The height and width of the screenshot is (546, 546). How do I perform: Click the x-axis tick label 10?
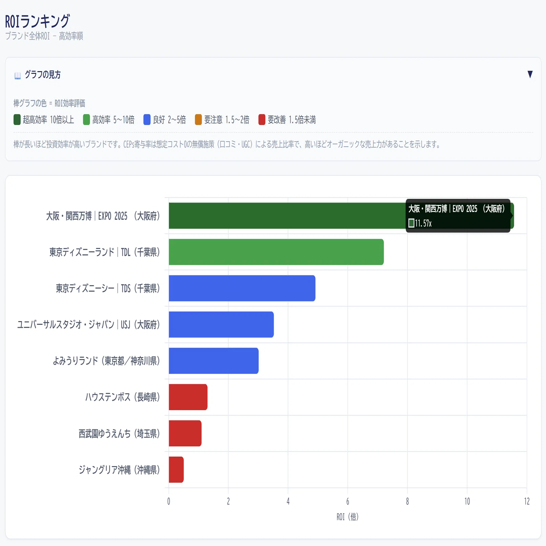coord(467,502)
